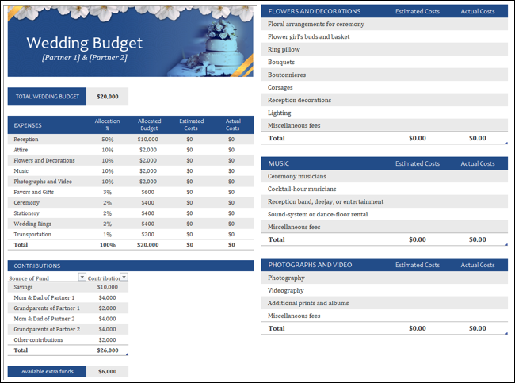This screenshot has width=515, height=383.
Task: Click the Wedding Rings expense row label
Action: pos(32,224)
